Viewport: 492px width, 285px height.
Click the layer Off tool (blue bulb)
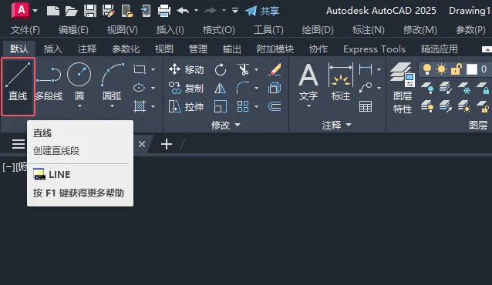pos(427,88)
